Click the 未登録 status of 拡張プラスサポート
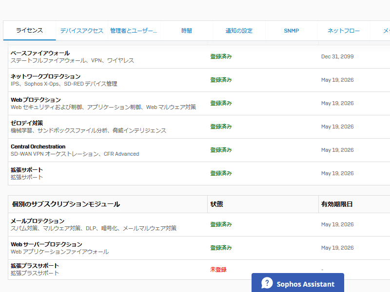The height and width of the screenshot is (292, 390). [x=218, y=270]
